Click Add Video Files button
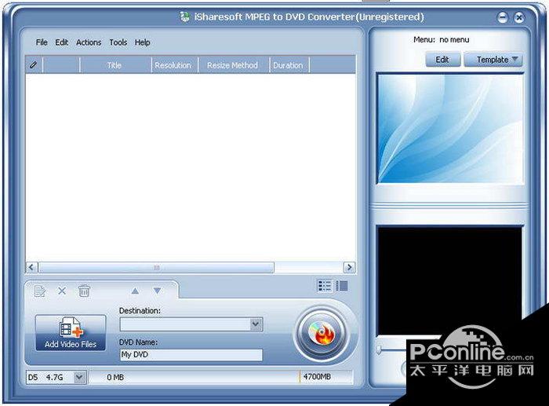Image resolution: width=549 pixels, height=406 pixels. coord(71,333)
